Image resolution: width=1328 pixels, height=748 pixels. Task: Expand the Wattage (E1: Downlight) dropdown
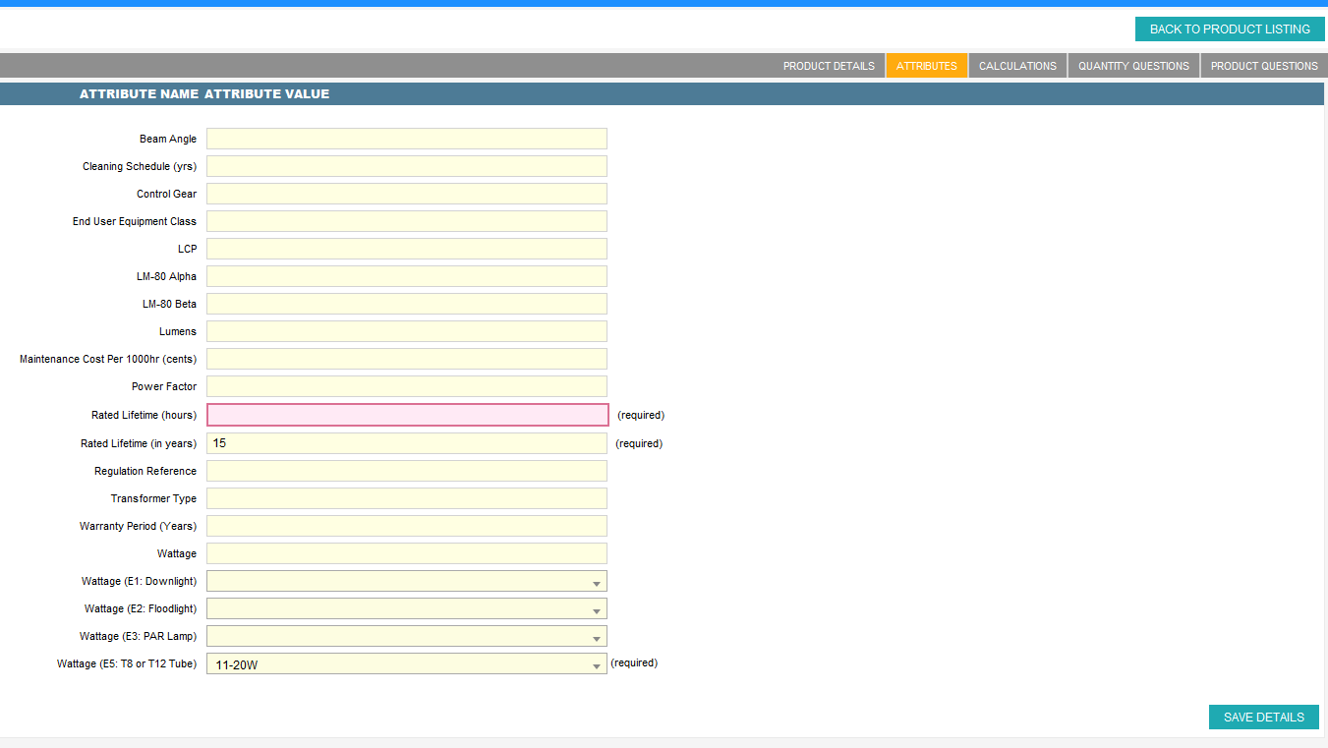(x=406, y=582)
